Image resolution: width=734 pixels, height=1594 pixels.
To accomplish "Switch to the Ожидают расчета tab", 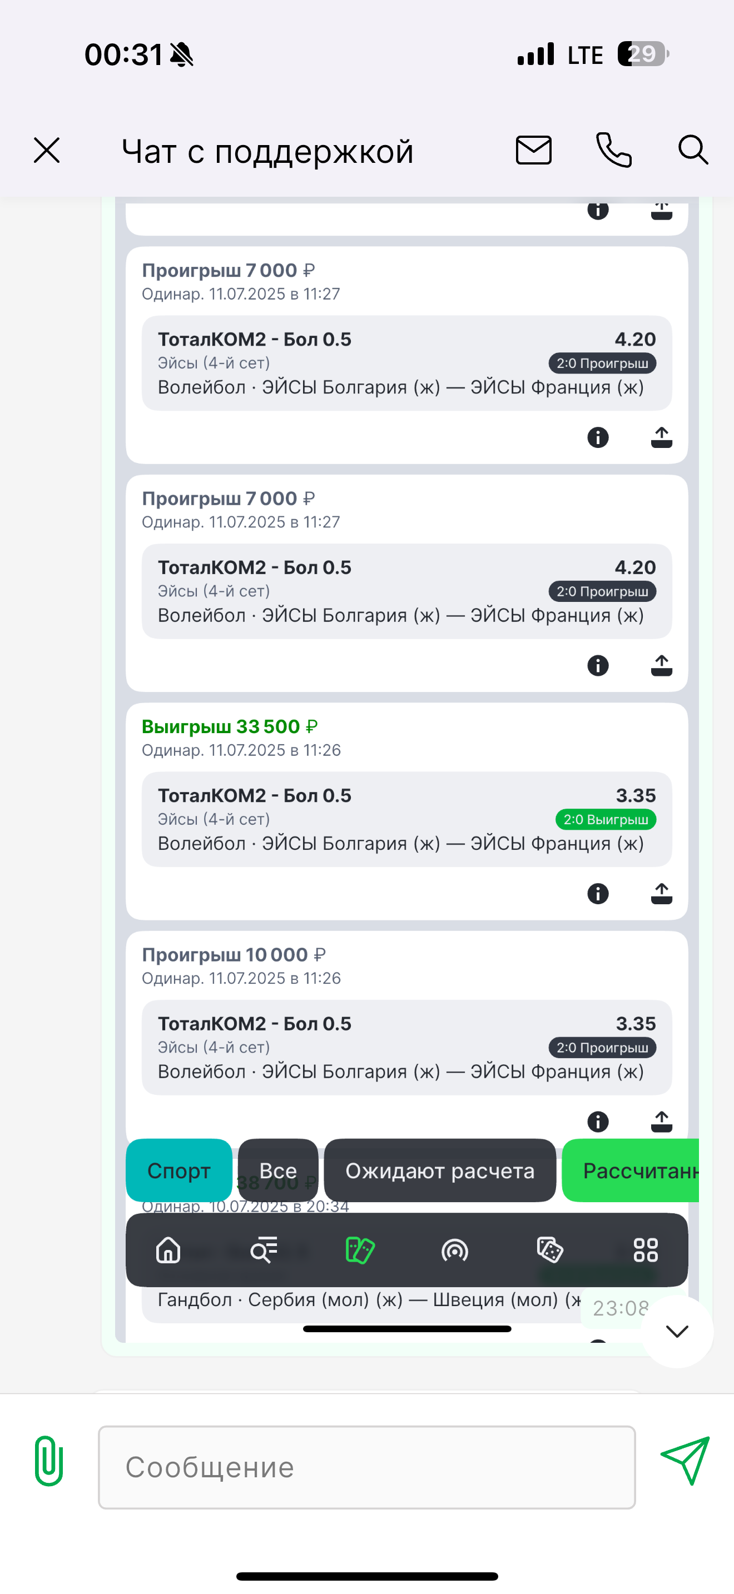I will [439, 1170].
